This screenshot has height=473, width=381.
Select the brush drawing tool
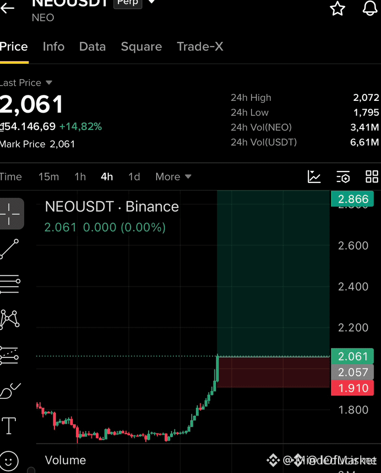[x=10, y=390]
